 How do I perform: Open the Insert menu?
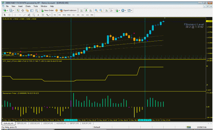[x=20, y=6]
